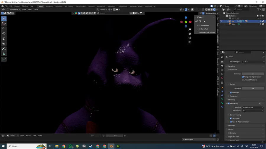
Task: Open the File menu
Action: pyautogui.click(x=6, y=6)
